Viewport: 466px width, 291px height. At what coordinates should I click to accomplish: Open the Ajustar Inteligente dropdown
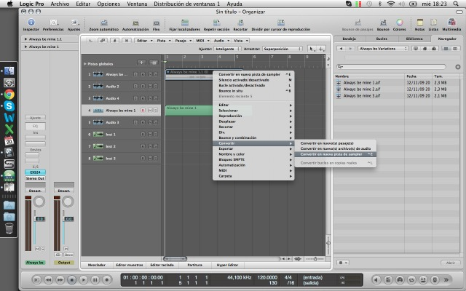click(226, 49)
